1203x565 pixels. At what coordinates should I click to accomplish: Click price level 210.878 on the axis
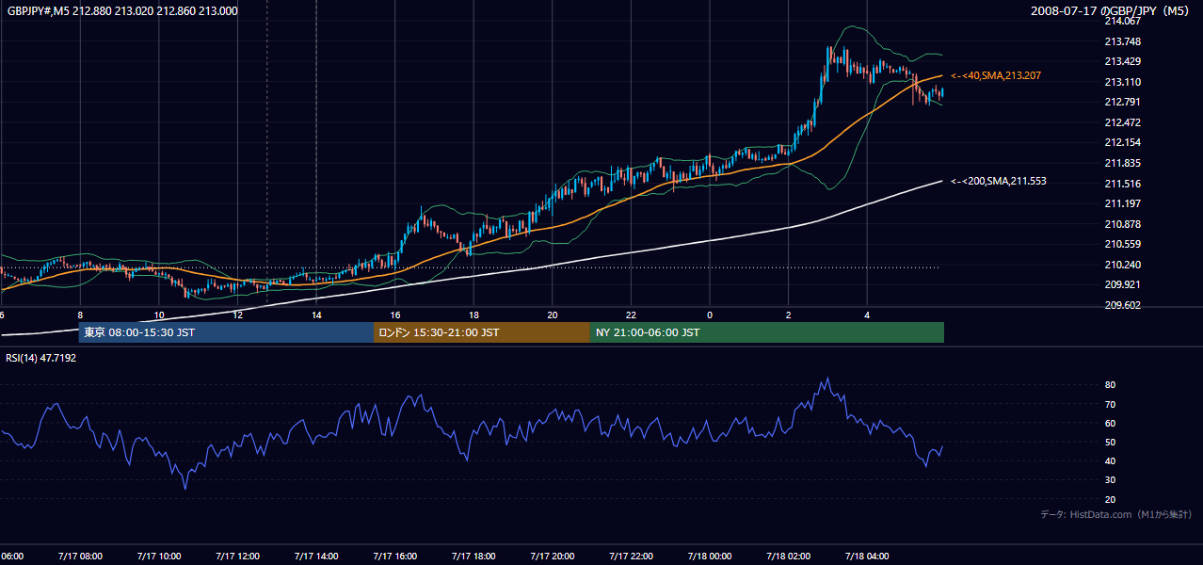pyautogui.click(x=1121, y=224)
